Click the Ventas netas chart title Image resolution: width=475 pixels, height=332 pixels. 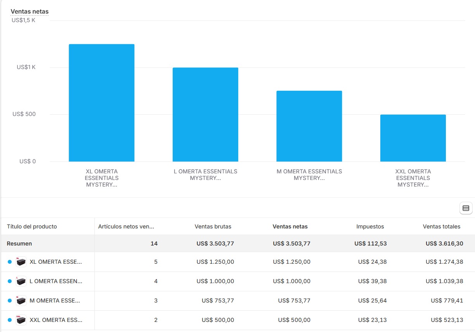click(x=30, y=12)
